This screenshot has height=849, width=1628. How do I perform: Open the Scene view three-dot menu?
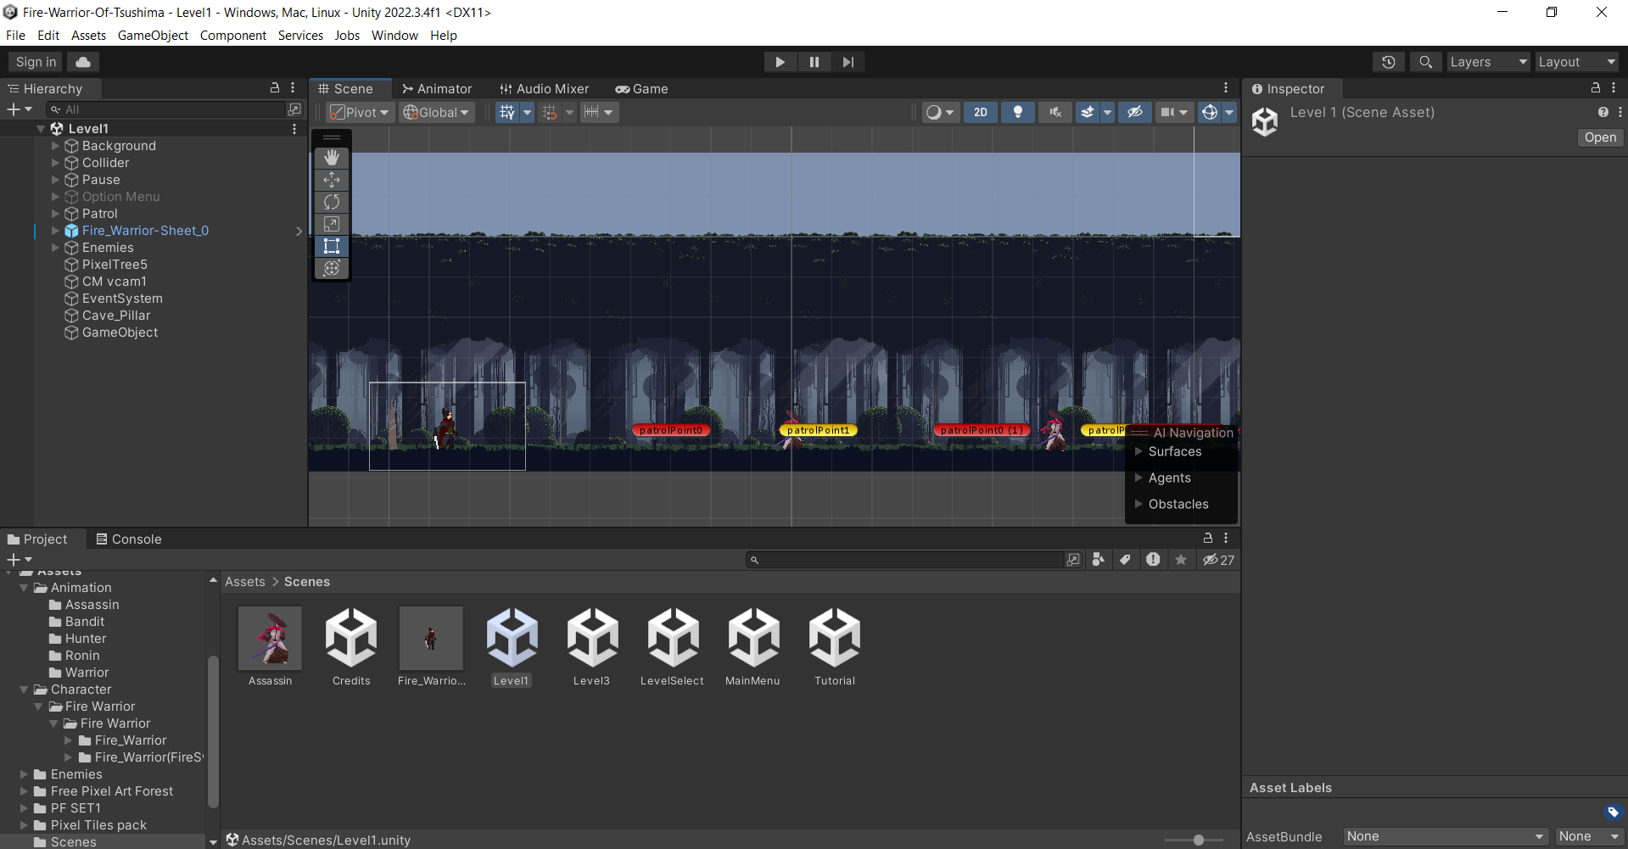[x=1226, y=88]
